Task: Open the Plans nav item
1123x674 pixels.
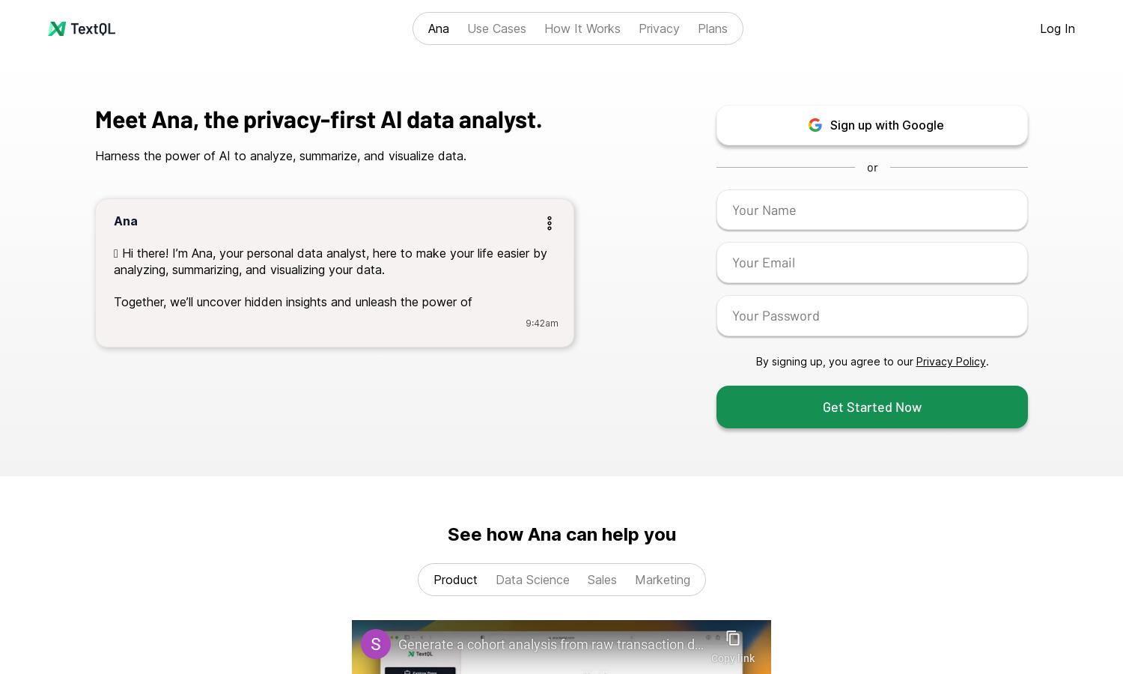Action: pos(713,28)
